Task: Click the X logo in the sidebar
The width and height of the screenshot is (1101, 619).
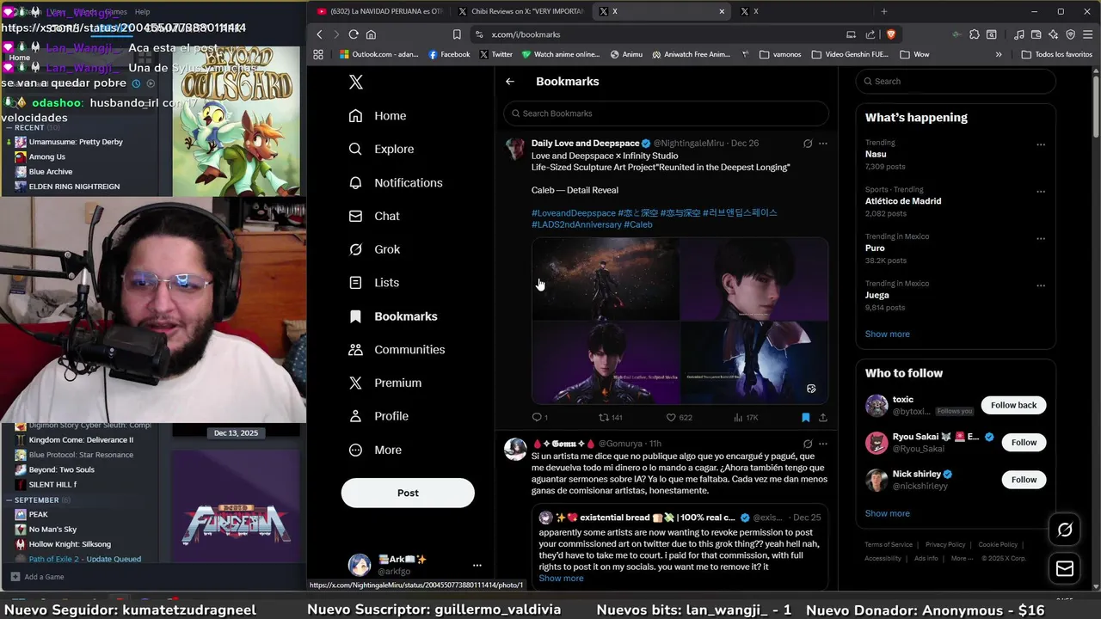Action: tap(356, 82)
